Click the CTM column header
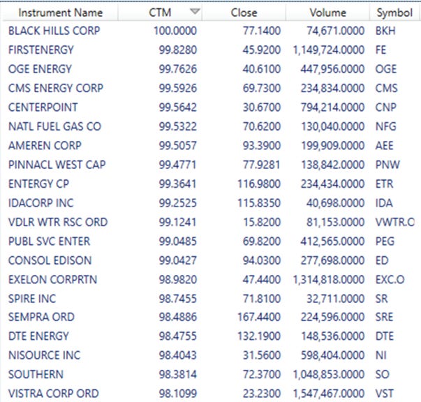 point(160,13)
